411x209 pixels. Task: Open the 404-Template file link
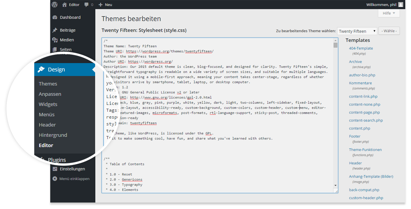tap(361, 48)
